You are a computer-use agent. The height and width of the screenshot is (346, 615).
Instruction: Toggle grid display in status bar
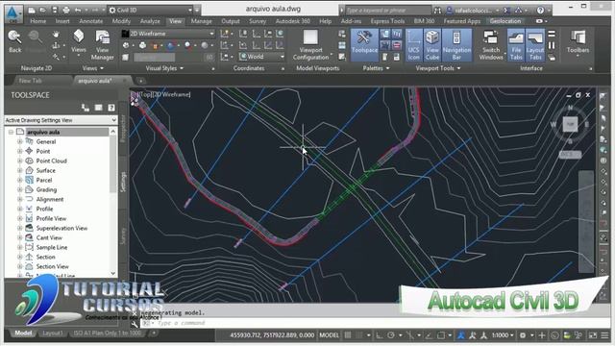[348, 335]
